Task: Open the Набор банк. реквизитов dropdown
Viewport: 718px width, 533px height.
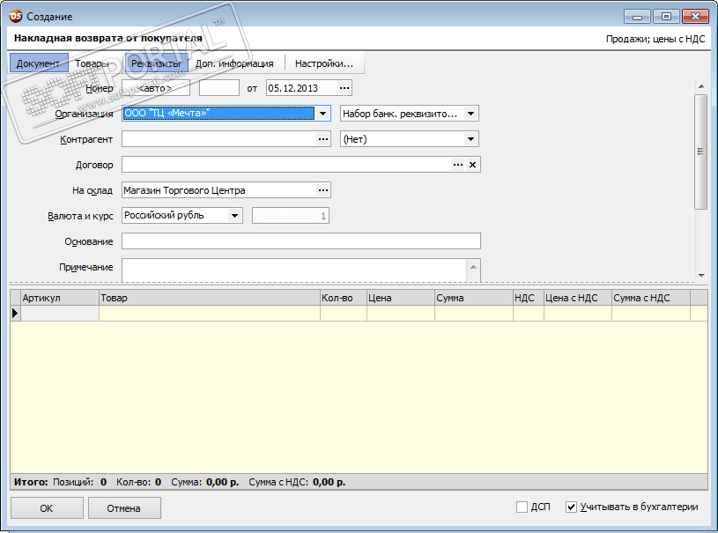Action: 470,114
